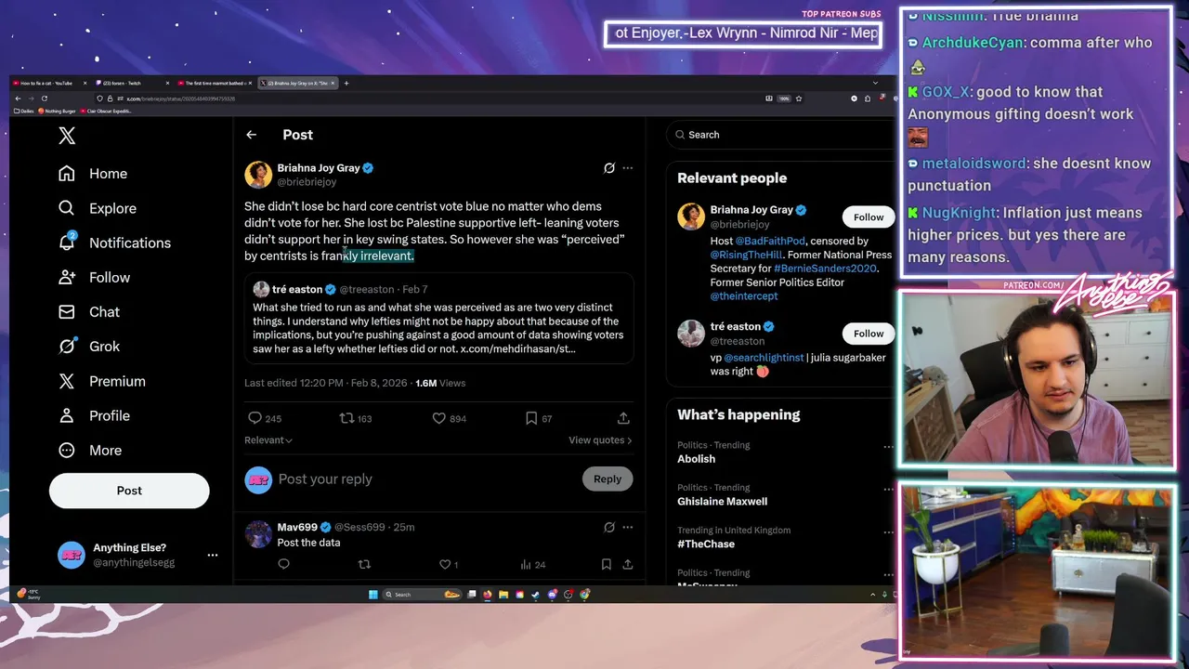View analytics with 24 views on Mav699's reply

coord(532,564)
